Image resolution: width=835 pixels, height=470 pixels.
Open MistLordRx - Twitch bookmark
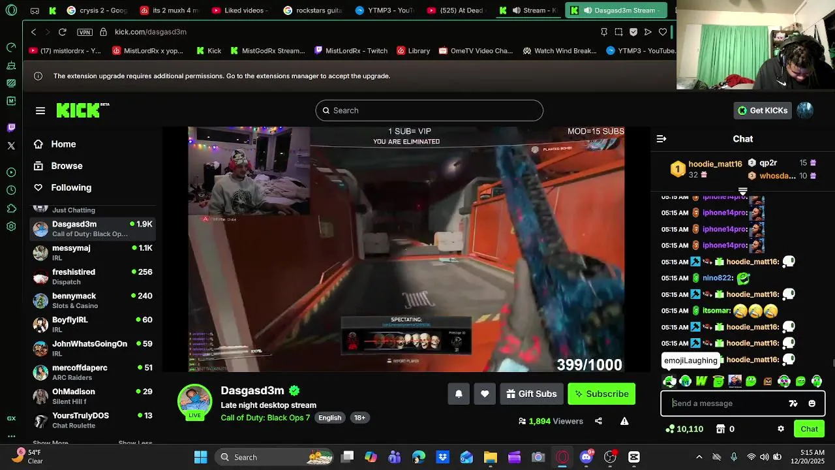[350, 51]
